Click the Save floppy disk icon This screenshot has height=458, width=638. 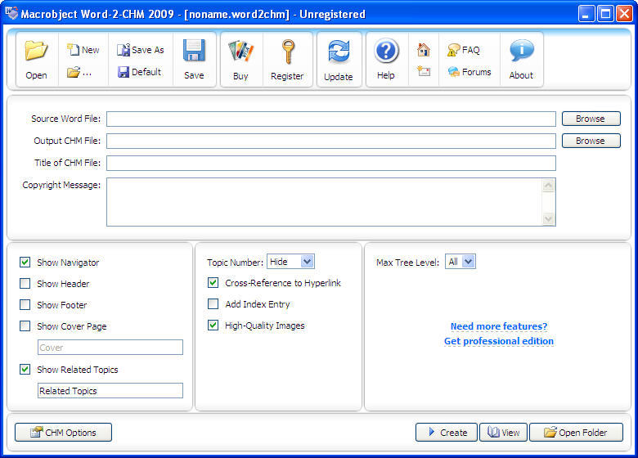194,52
